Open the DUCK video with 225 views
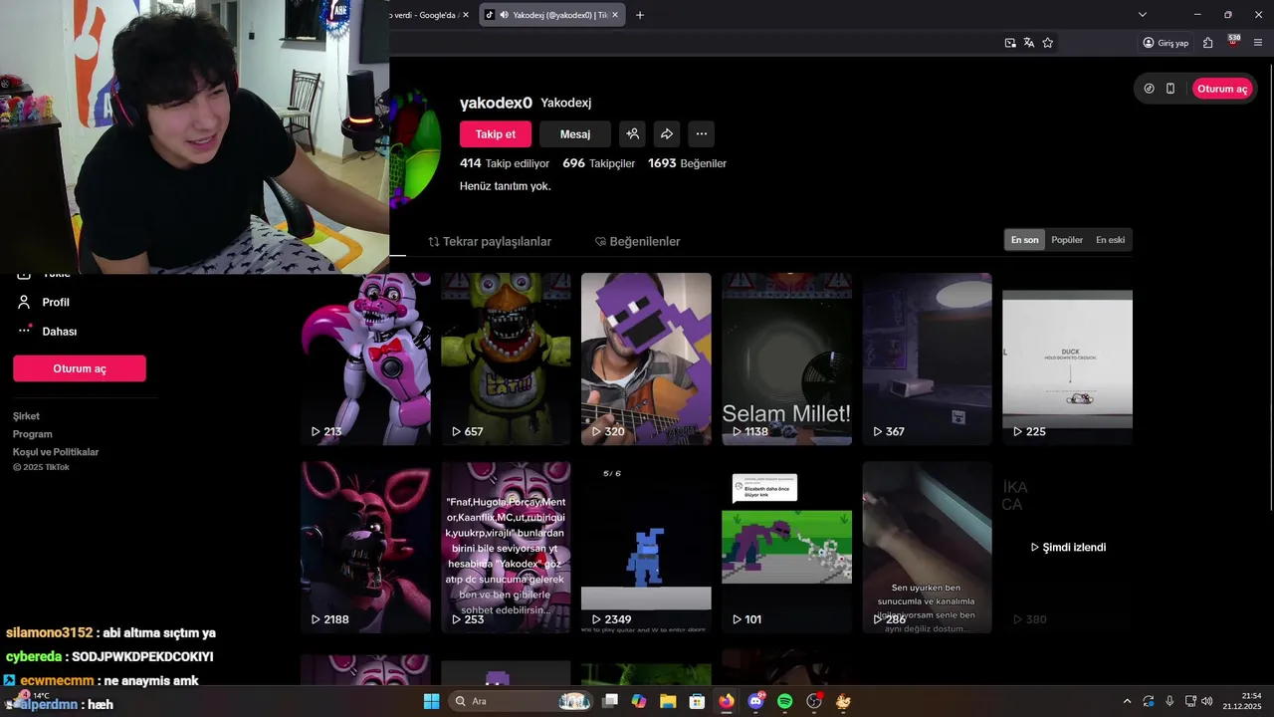Viewport: 1274px width, 717px height. (1067, 358)
